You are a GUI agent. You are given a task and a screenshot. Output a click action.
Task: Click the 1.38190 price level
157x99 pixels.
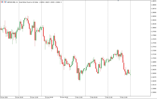point(154,24)
